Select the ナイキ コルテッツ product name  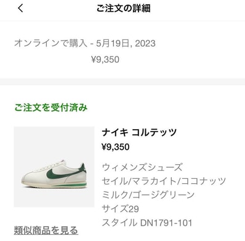139,132
